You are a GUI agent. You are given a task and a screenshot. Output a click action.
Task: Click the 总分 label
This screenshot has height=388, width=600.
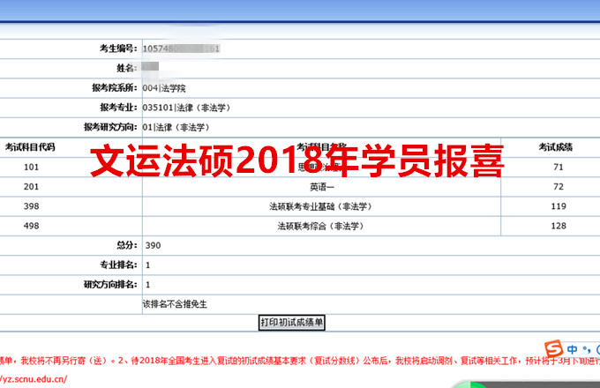pos(127,245)
